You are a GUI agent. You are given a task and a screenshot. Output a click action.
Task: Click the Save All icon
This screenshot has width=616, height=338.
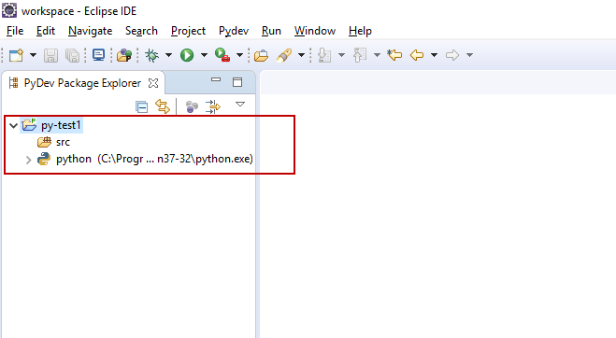point(73,55)
